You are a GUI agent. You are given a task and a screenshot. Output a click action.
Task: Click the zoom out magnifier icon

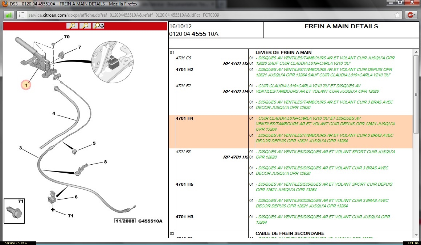(x=85, y=26)
